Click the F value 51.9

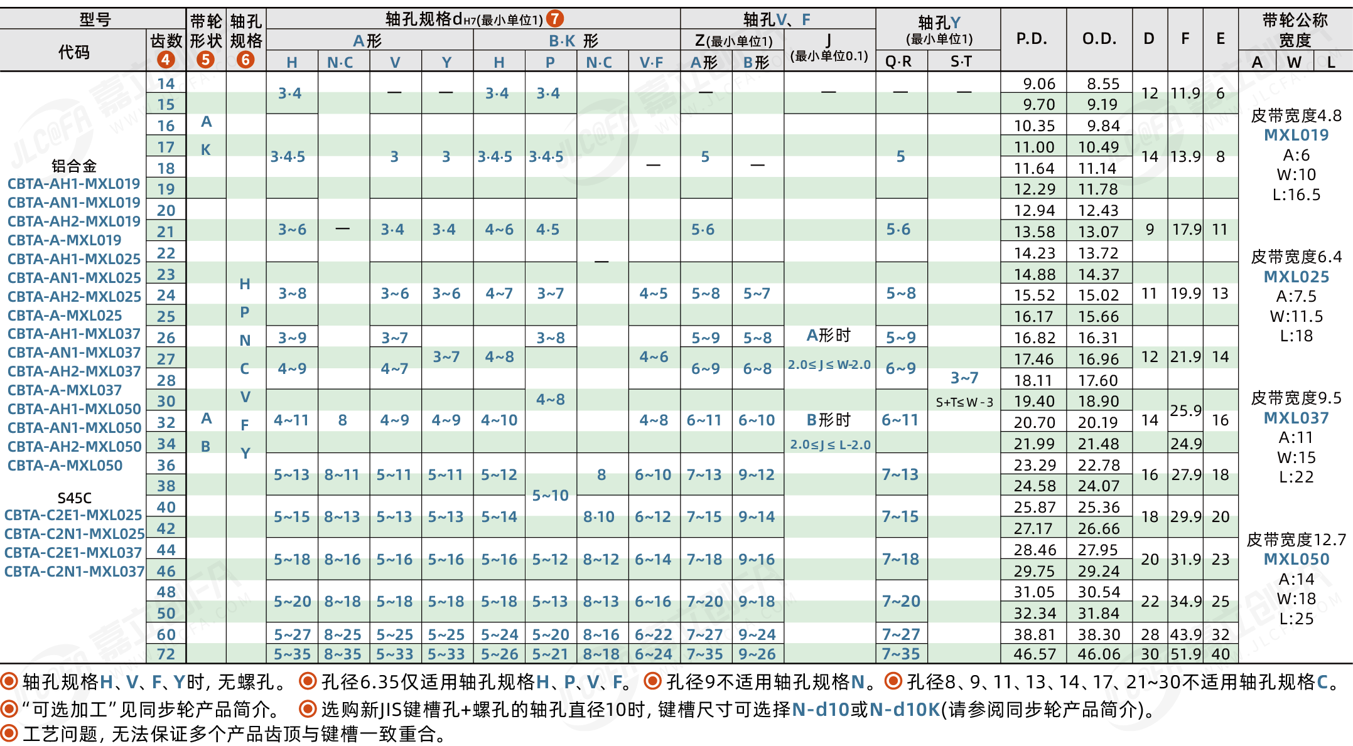pyautogui.click(x=1186, y=654)
